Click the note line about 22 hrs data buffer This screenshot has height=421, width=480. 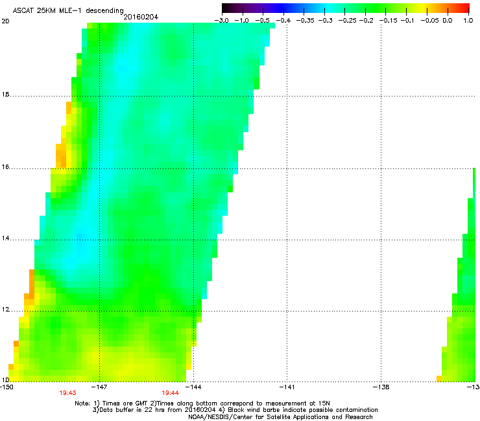click(154, 410)
